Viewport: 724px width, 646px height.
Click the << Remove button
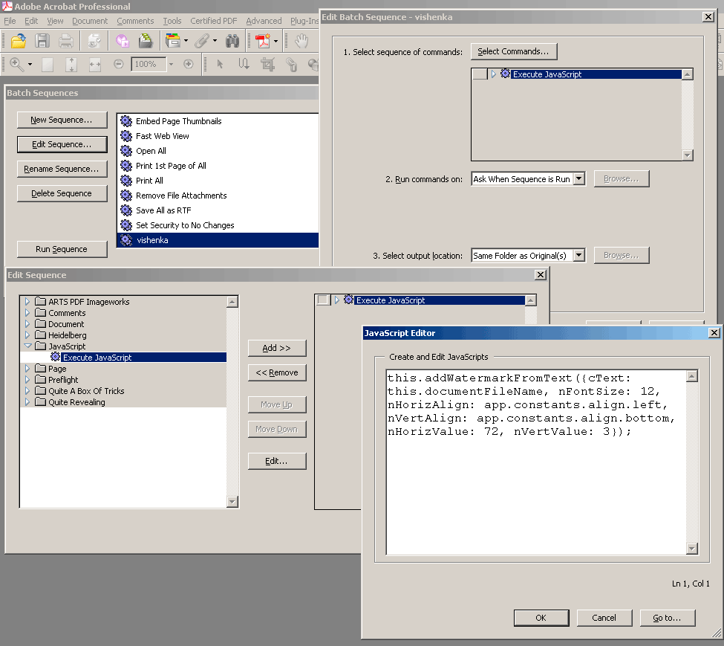276,372
